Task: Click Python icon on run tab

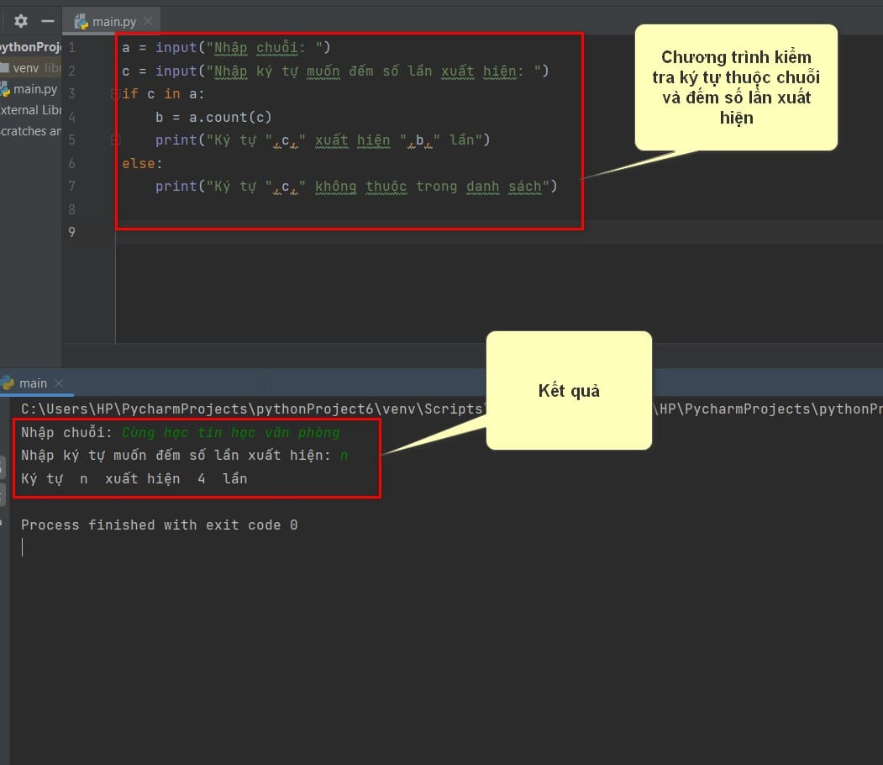Action: click(x=8, y=383)
